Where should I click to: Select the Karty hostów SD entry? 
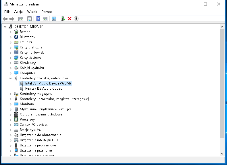click(x=32, y=52)
